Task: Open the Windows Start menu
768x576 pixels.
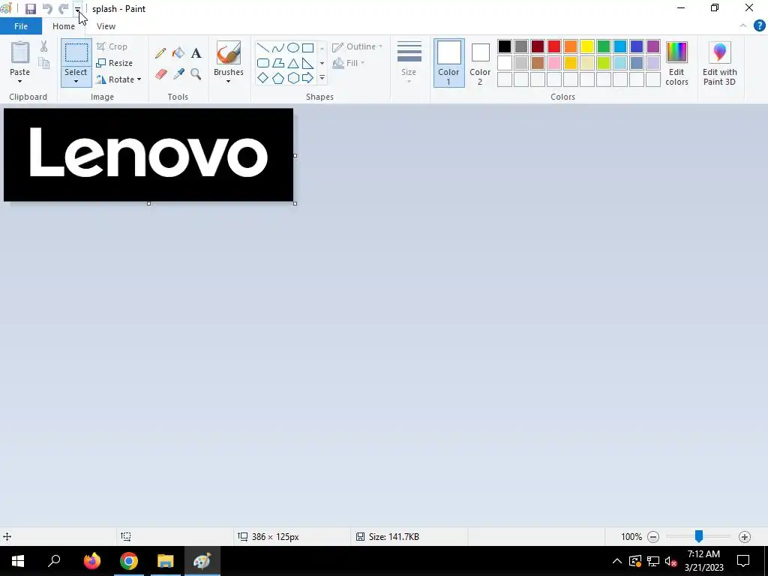Action: [x=18, y=561]
